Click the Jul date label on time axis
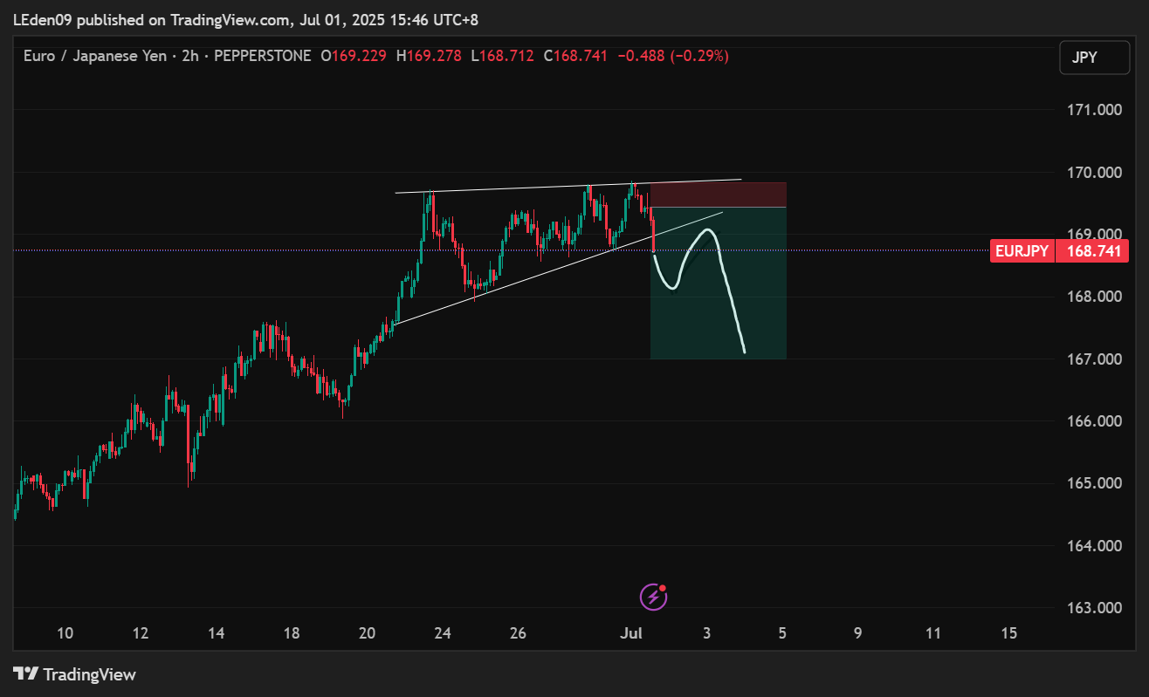Viewport: 1149px width, 697px height. click(x=630, y=633)
